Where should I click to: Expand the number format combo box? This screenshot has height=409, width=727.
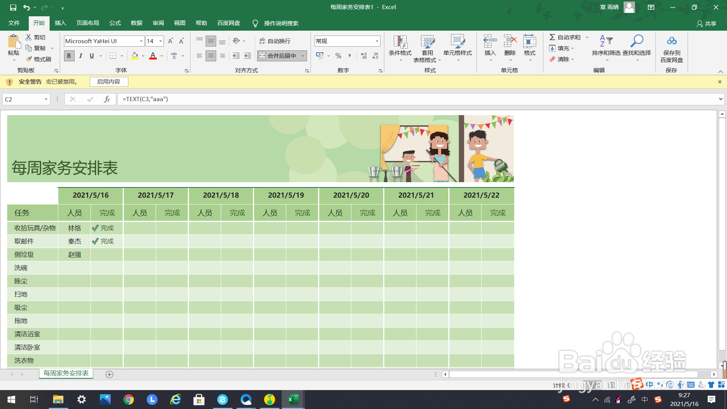click(x=377, y=41)
